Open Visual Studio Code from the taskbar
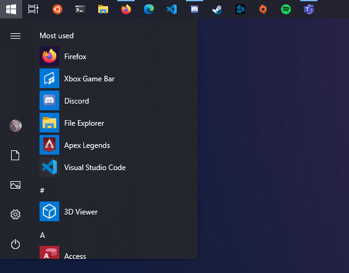349x273 pixels. point(172,9)
